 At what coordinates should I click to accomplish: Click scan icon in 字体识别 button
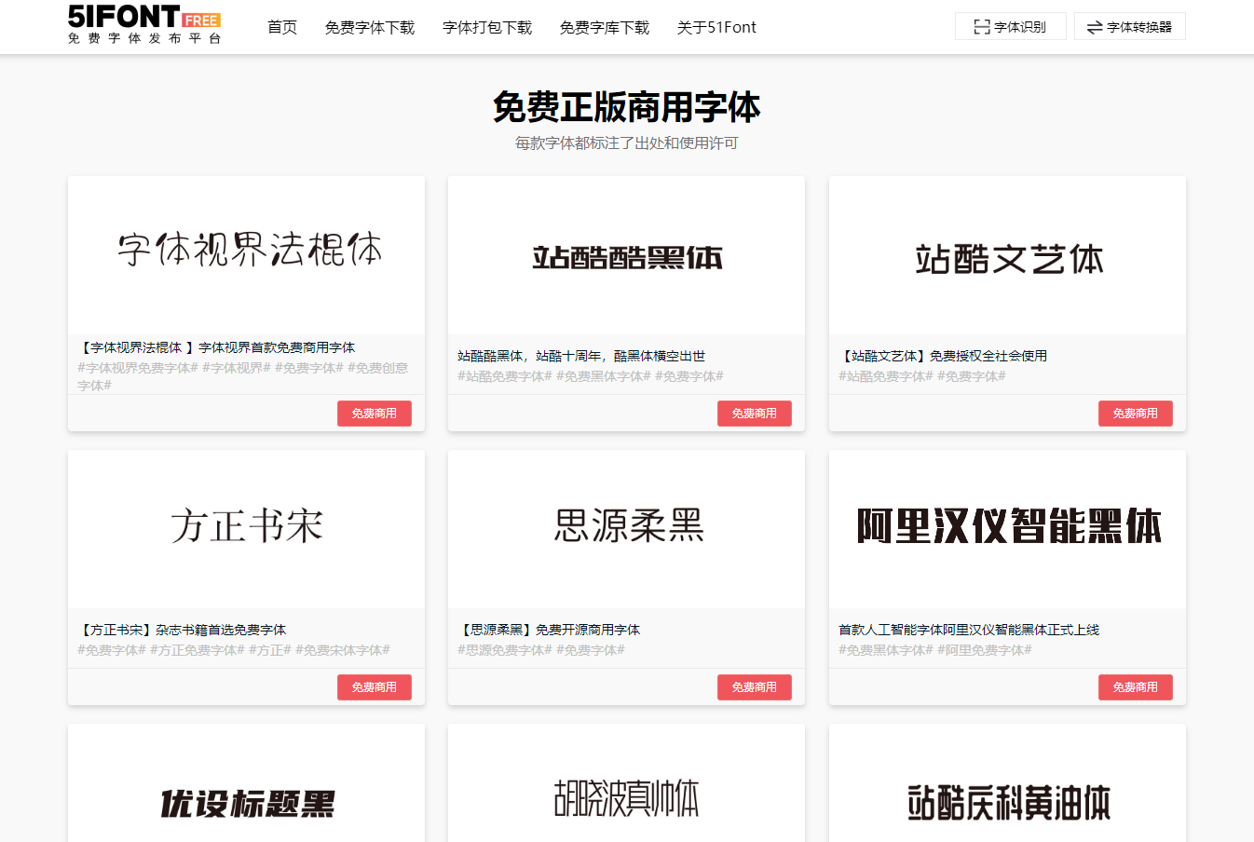tap(982, 27)
